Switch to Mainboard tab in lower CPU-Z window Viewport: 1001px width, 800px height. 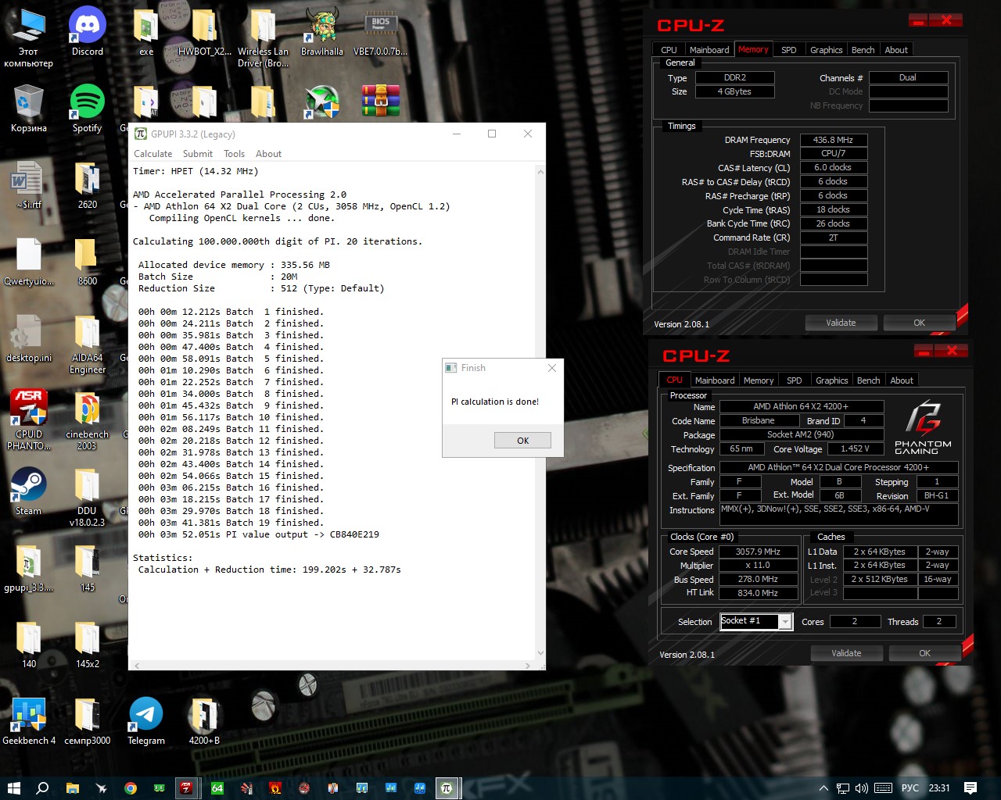pos(715,380)
